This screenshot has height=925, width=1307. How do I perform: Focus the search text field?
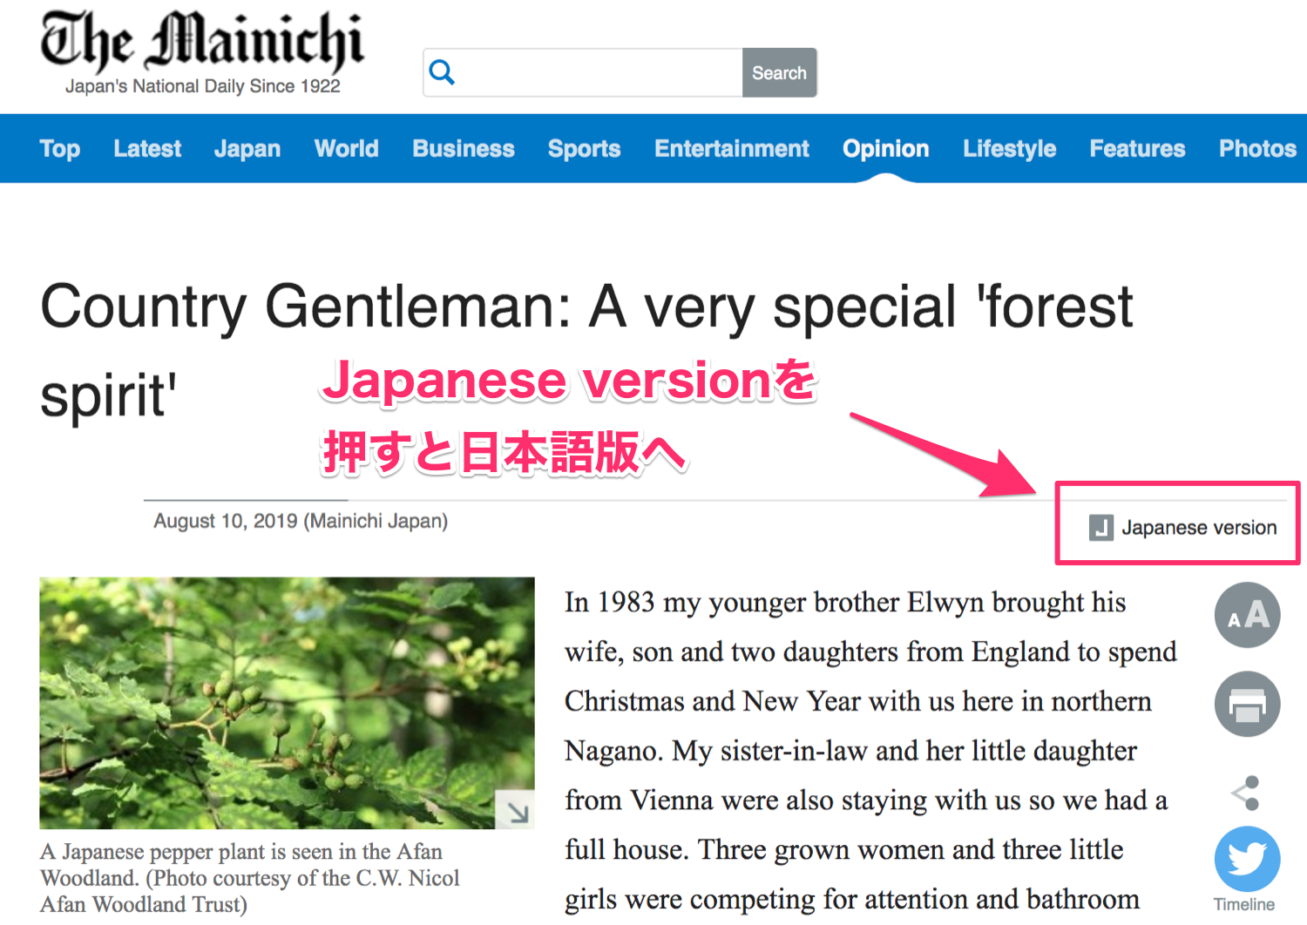point(599,72)
